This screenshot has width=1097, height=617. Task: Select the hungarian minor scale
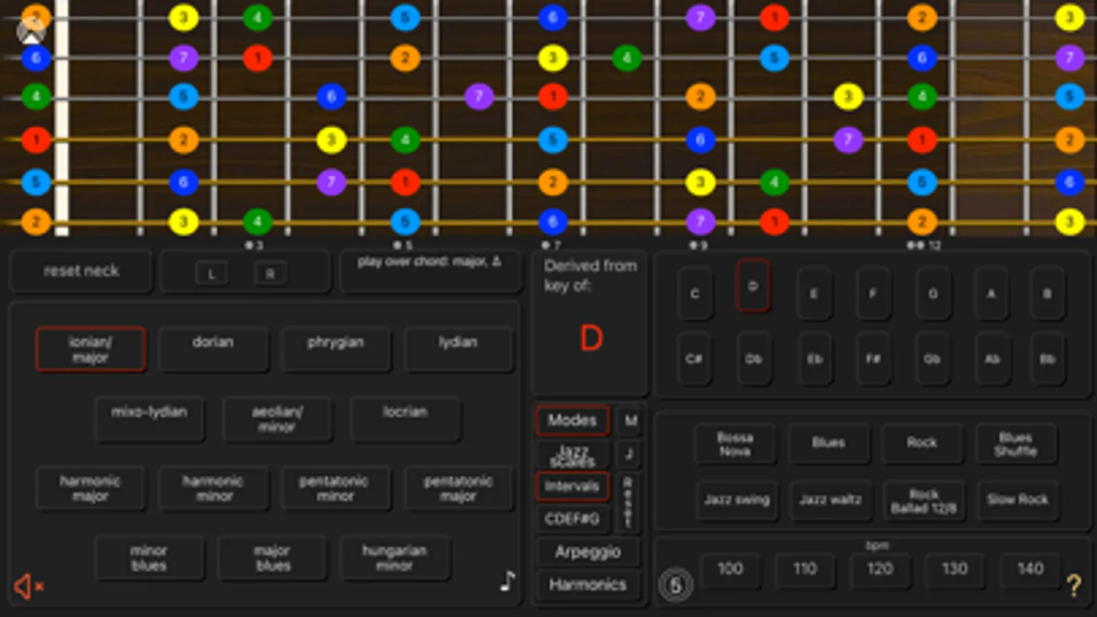pyautogui.click(x=394, y=558)
